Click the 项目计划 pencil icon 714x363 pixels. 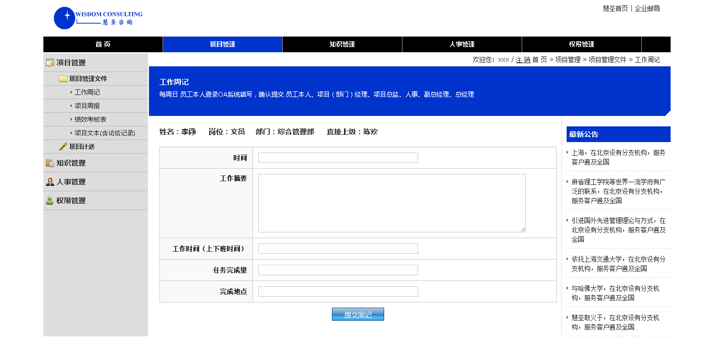63,147
